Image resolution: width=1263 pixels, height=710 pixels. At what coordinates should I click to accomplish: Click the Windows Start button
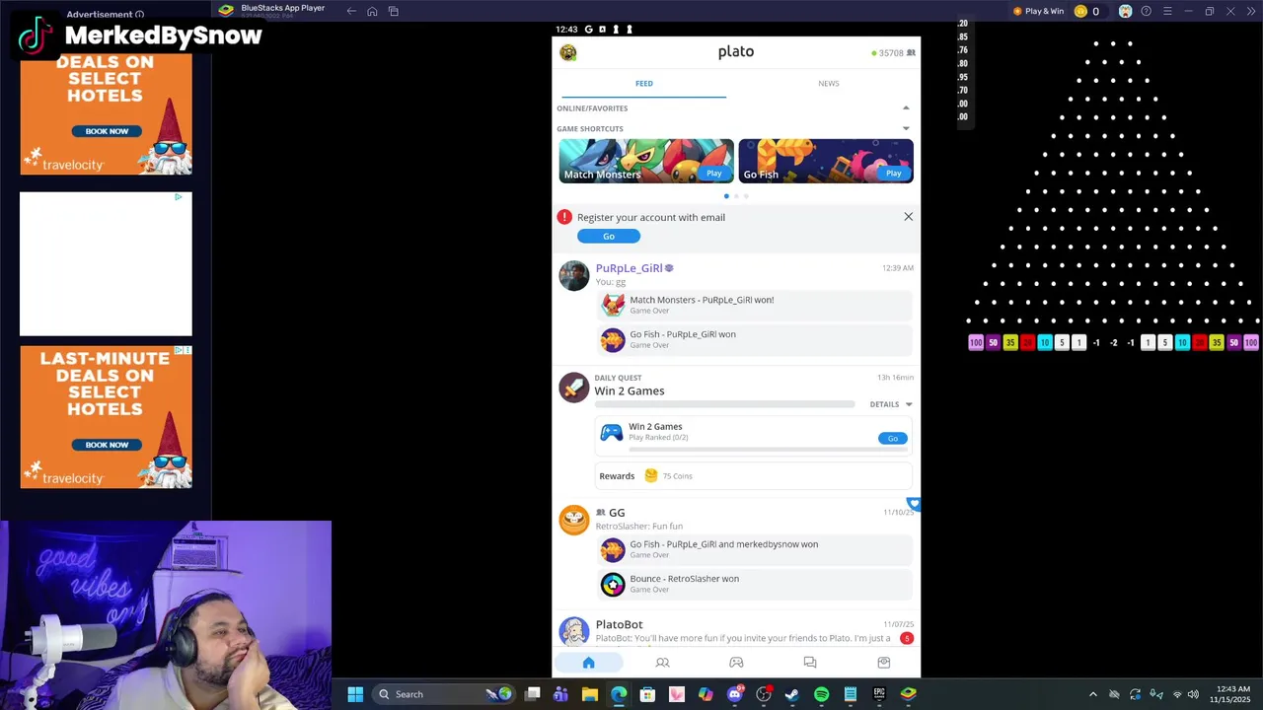[355, 694]
